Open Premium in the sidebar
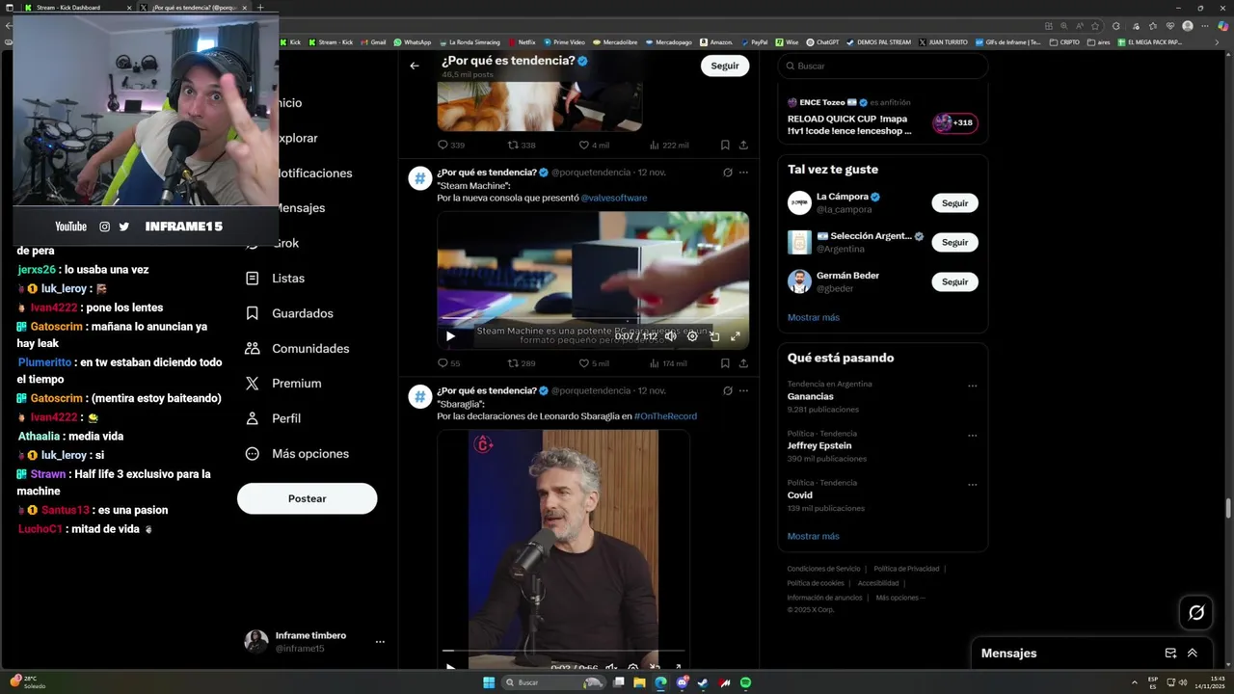The height and width of the screenshot is (694, 1234). coord(282,384)
